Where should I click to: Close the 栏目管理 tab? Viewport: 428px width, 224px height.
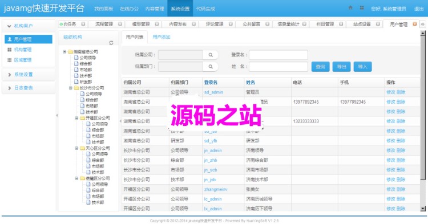coord(341,24)
